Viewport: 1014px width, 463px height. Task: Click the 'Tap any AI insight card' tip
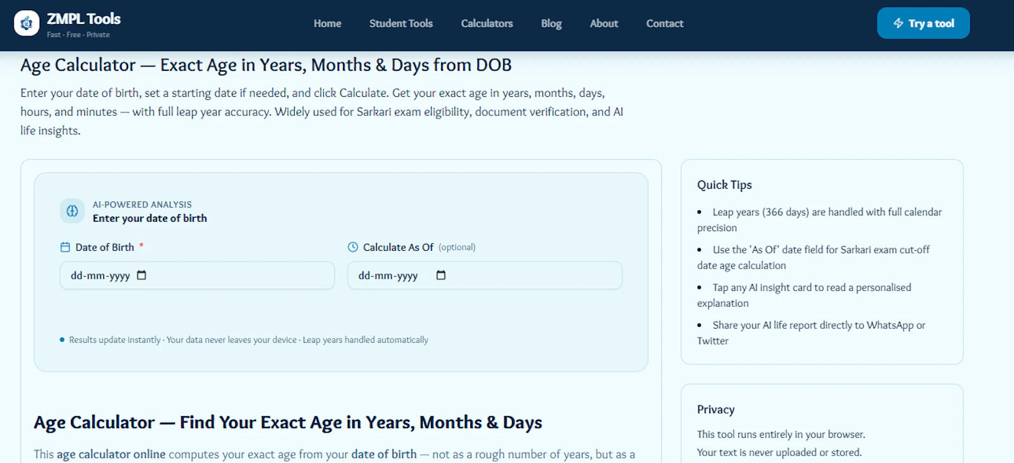point(804,295)
